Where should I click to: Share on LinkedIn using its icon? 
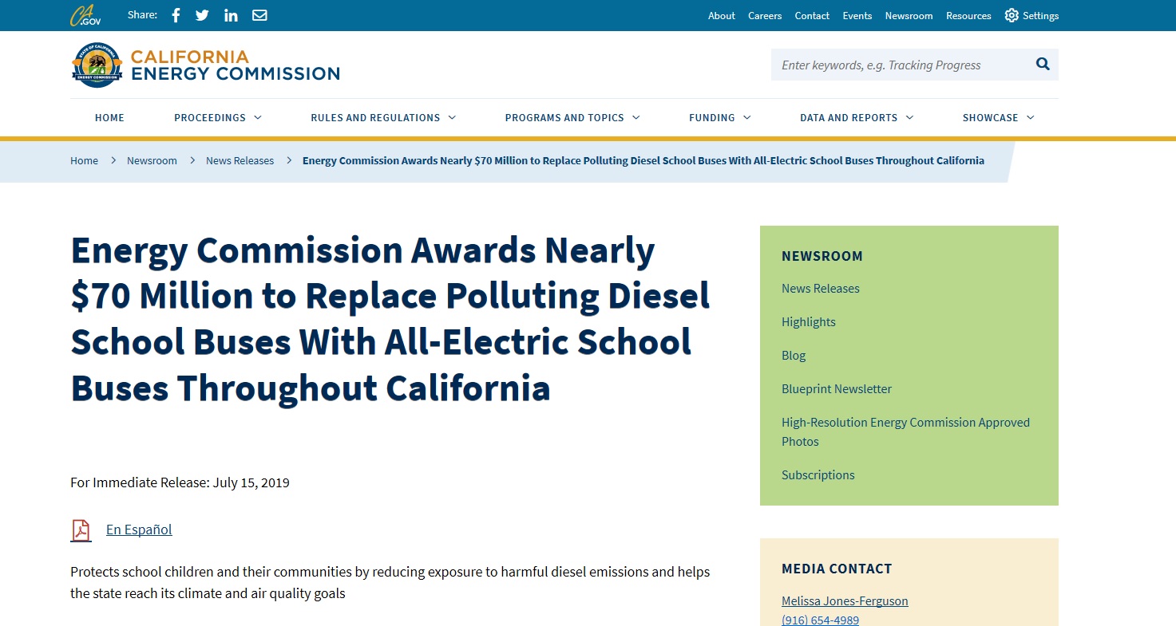point(231,15)
